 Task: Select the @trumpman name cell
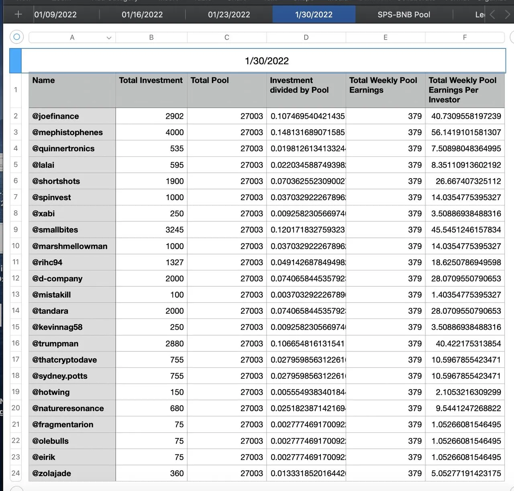click(72, 343)
